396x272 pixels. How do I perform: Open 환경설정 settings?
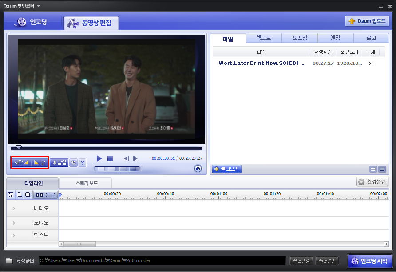click(x=372, y=181)
